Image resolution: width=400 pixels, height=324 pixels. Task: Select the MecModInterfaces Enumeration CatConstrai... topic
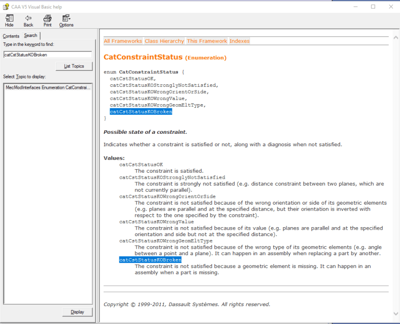coord(48,87)
